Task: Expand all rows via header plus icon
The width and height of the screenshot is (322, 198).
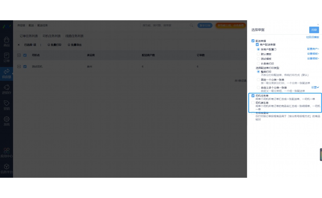Action: click(x=19, y=55)
